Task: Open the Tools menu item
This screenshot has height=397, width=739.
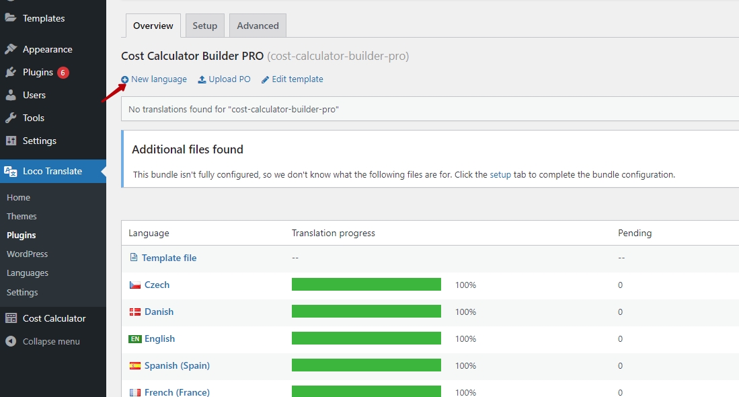Action: pos(34,118)
